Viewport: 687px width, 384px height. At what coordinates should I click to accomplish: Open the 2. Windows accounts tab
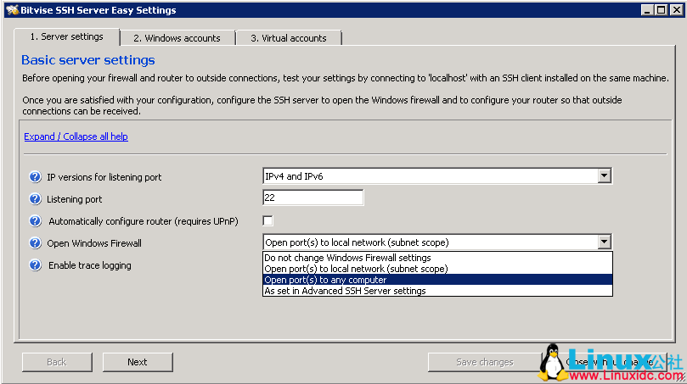(177, 38)
